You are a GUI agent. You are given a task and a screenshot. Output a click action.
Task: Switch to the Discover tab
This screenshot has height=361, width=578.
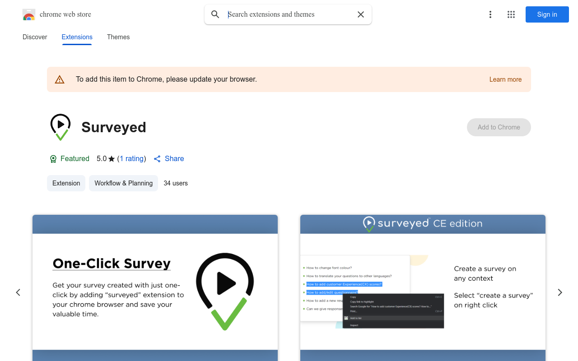pos(35,37)
